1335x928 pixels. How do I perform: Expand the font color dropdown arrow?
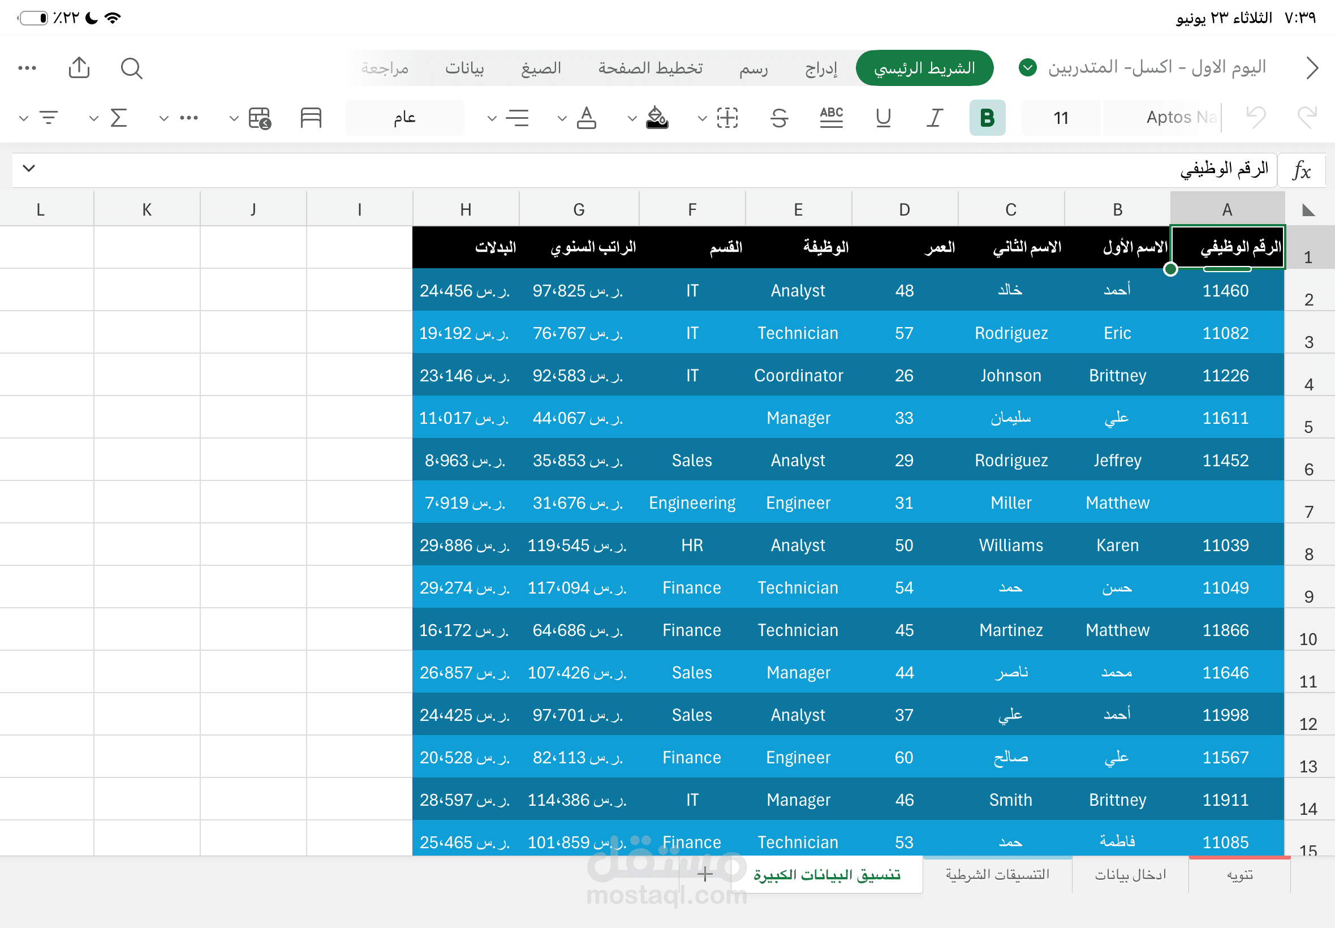click(562, 119)
